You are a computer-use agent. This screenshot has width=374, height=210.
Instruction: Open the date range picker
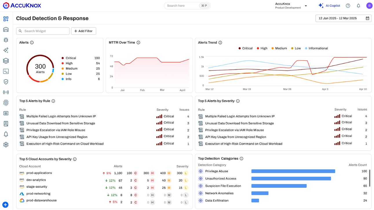[343, 18]
